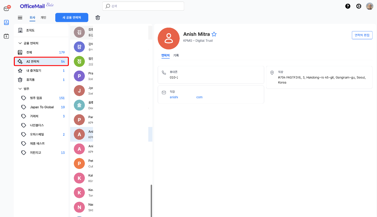Click the contact list vertical scrollbar
The image size is (377, 217).
[151, 199]
